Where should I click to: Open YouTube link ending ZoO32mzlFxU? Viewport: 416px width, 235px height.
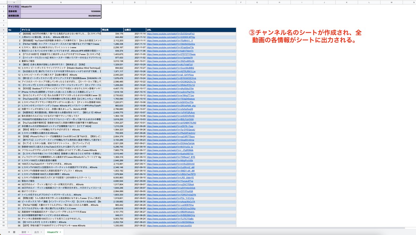(171, 34)
